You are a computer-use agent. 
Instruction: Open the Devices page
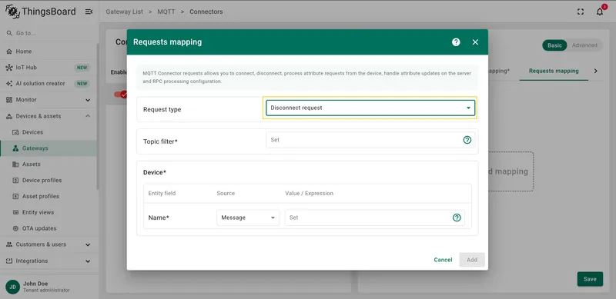tap(49, 132)
